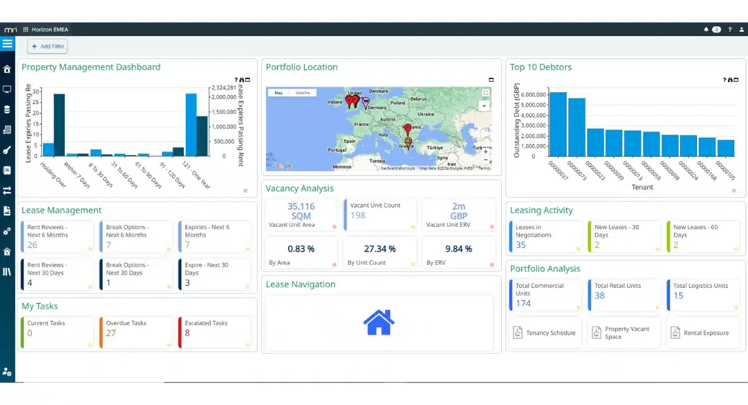The height and width of the screenshot is (405, 748).
Task: Open Property Vacant Space PDF report
Action: (x=623, y=333)
